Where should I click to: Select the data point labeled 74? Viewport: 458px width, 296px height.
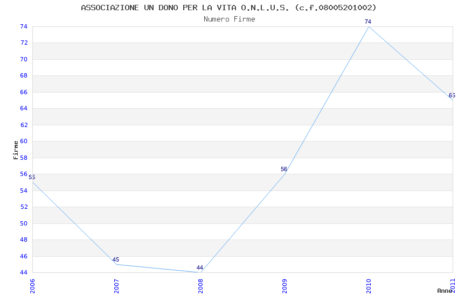point(368,22)
